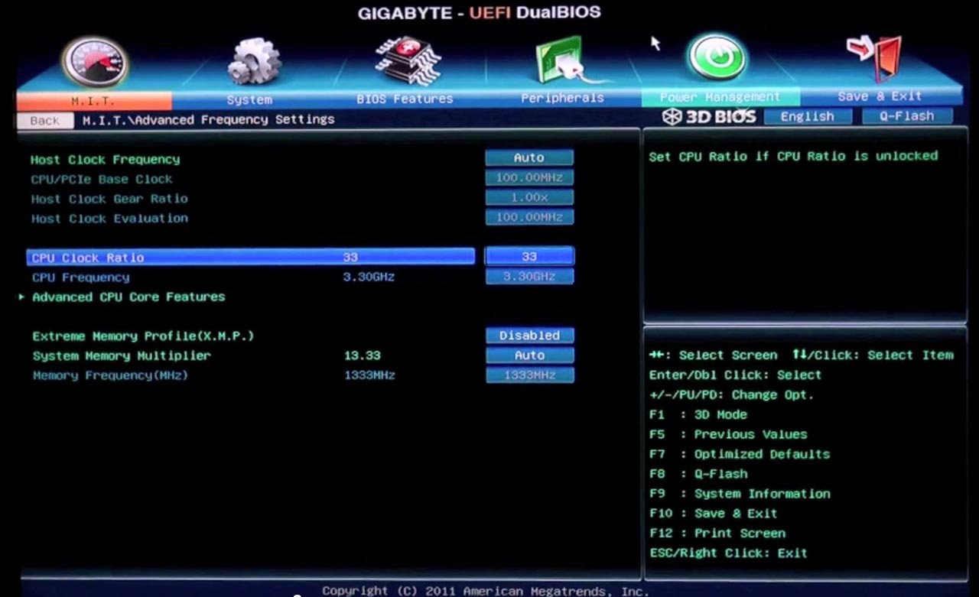Image resolution: width=979 pixels, height=597 pixels.
Task: Open System Memory Multiplier Auto option
Action: [529, 355]
